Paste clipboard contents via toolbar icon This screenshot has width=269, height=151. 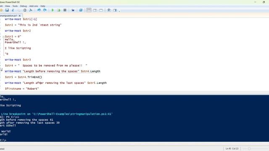25,10
